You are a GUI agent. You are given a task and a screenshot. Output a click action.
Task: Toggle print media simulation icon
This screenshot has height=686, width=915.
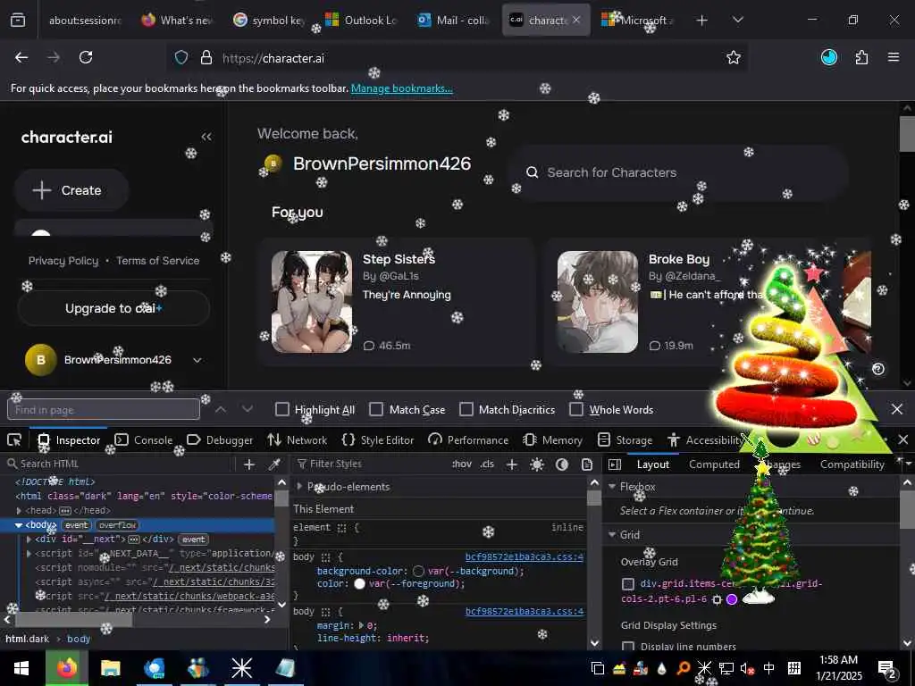click(587, 464)
